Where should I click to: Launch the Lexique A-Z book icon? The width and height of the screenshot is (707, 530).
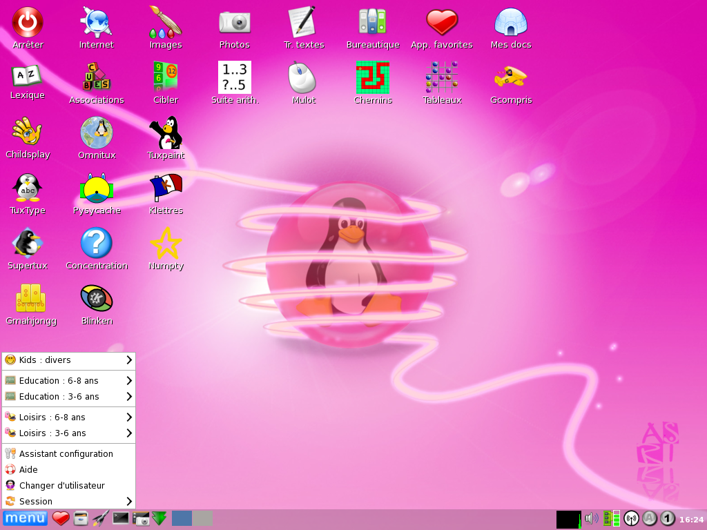[27, 76]
